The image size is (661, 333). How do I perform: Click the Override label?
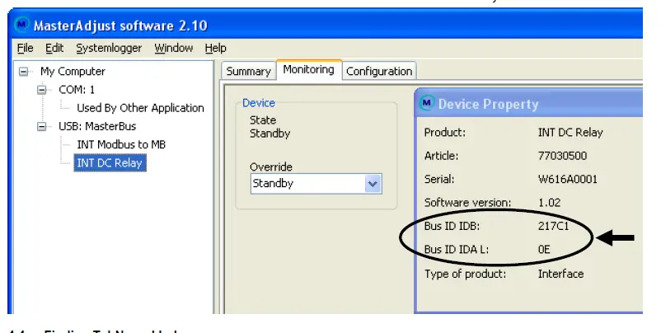coord(270,167)
